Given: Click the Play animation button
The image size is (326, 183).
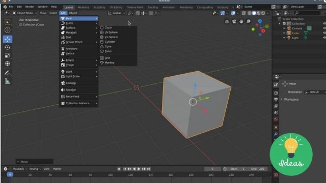Looking at the screenshot, I should (x=139, y=169).
